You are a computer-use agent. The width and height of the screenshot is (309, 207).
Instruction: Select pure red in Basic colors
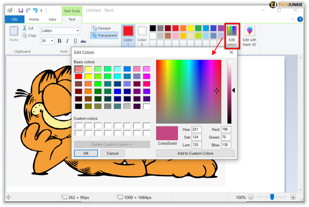[x=79, y=76]
